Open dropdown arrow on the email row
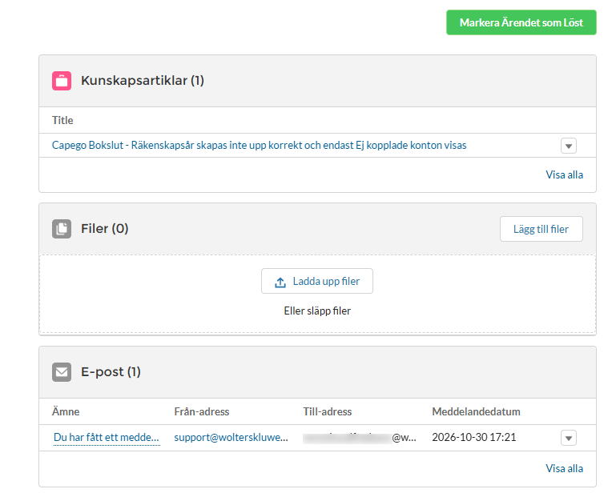 pyautogui.click(x=569, y=438)
